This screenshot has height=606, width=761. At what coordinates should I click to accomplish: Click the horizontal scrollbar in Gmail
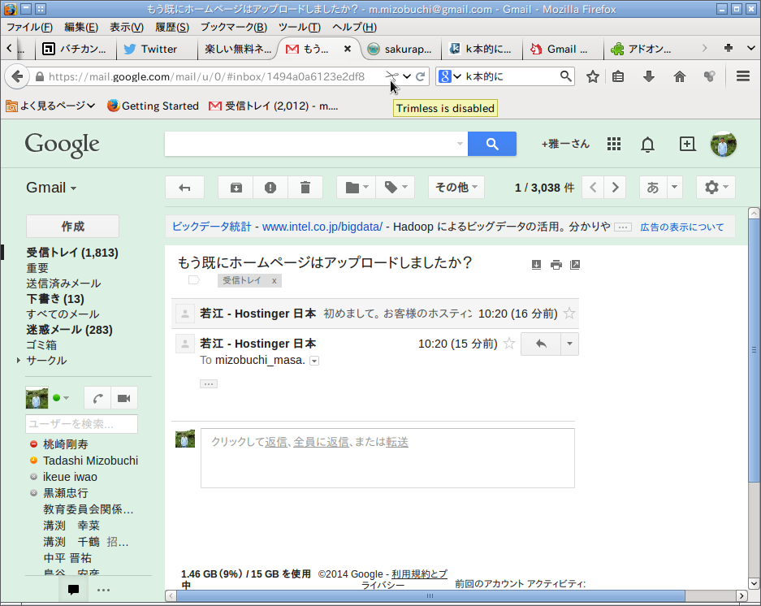[430, 595]
